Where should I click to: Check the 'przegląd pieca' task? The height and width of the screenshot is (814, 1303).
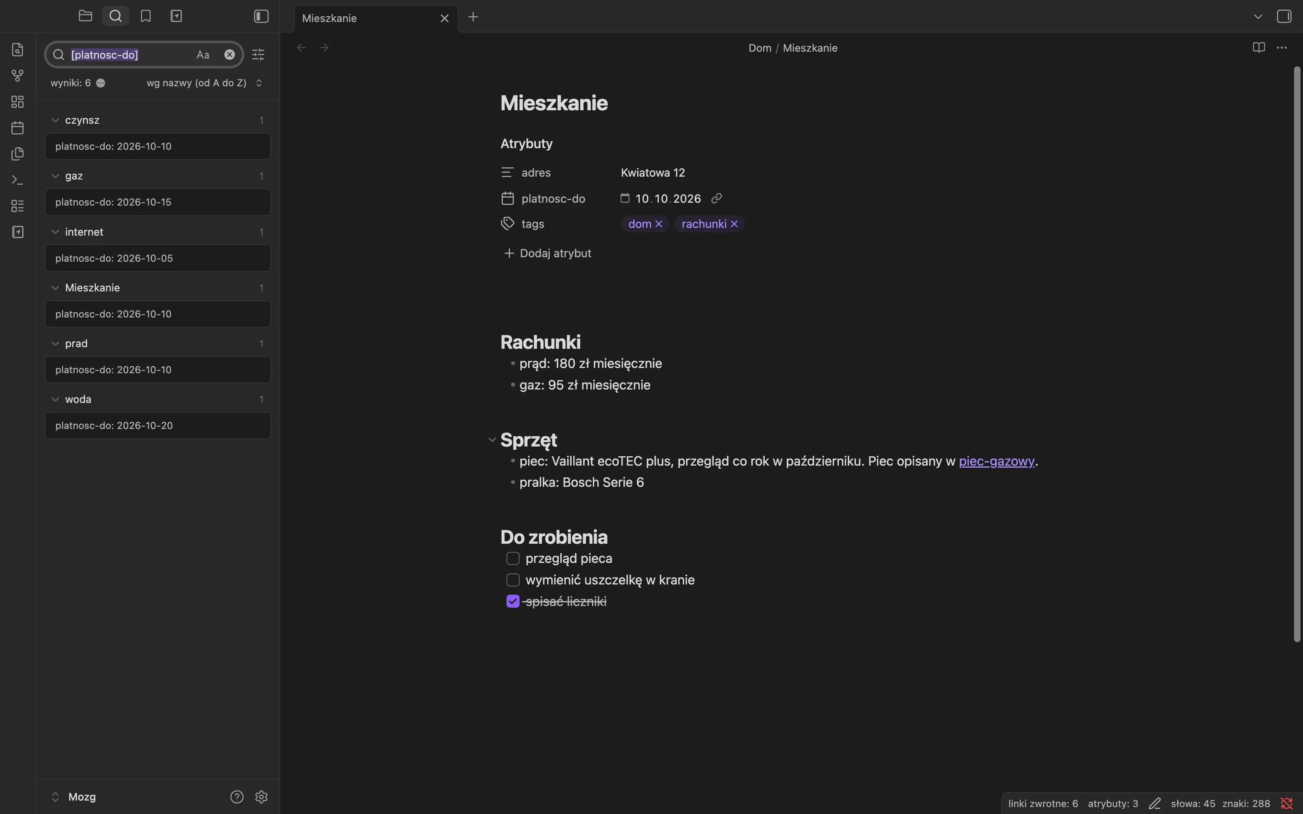point(513,559)
